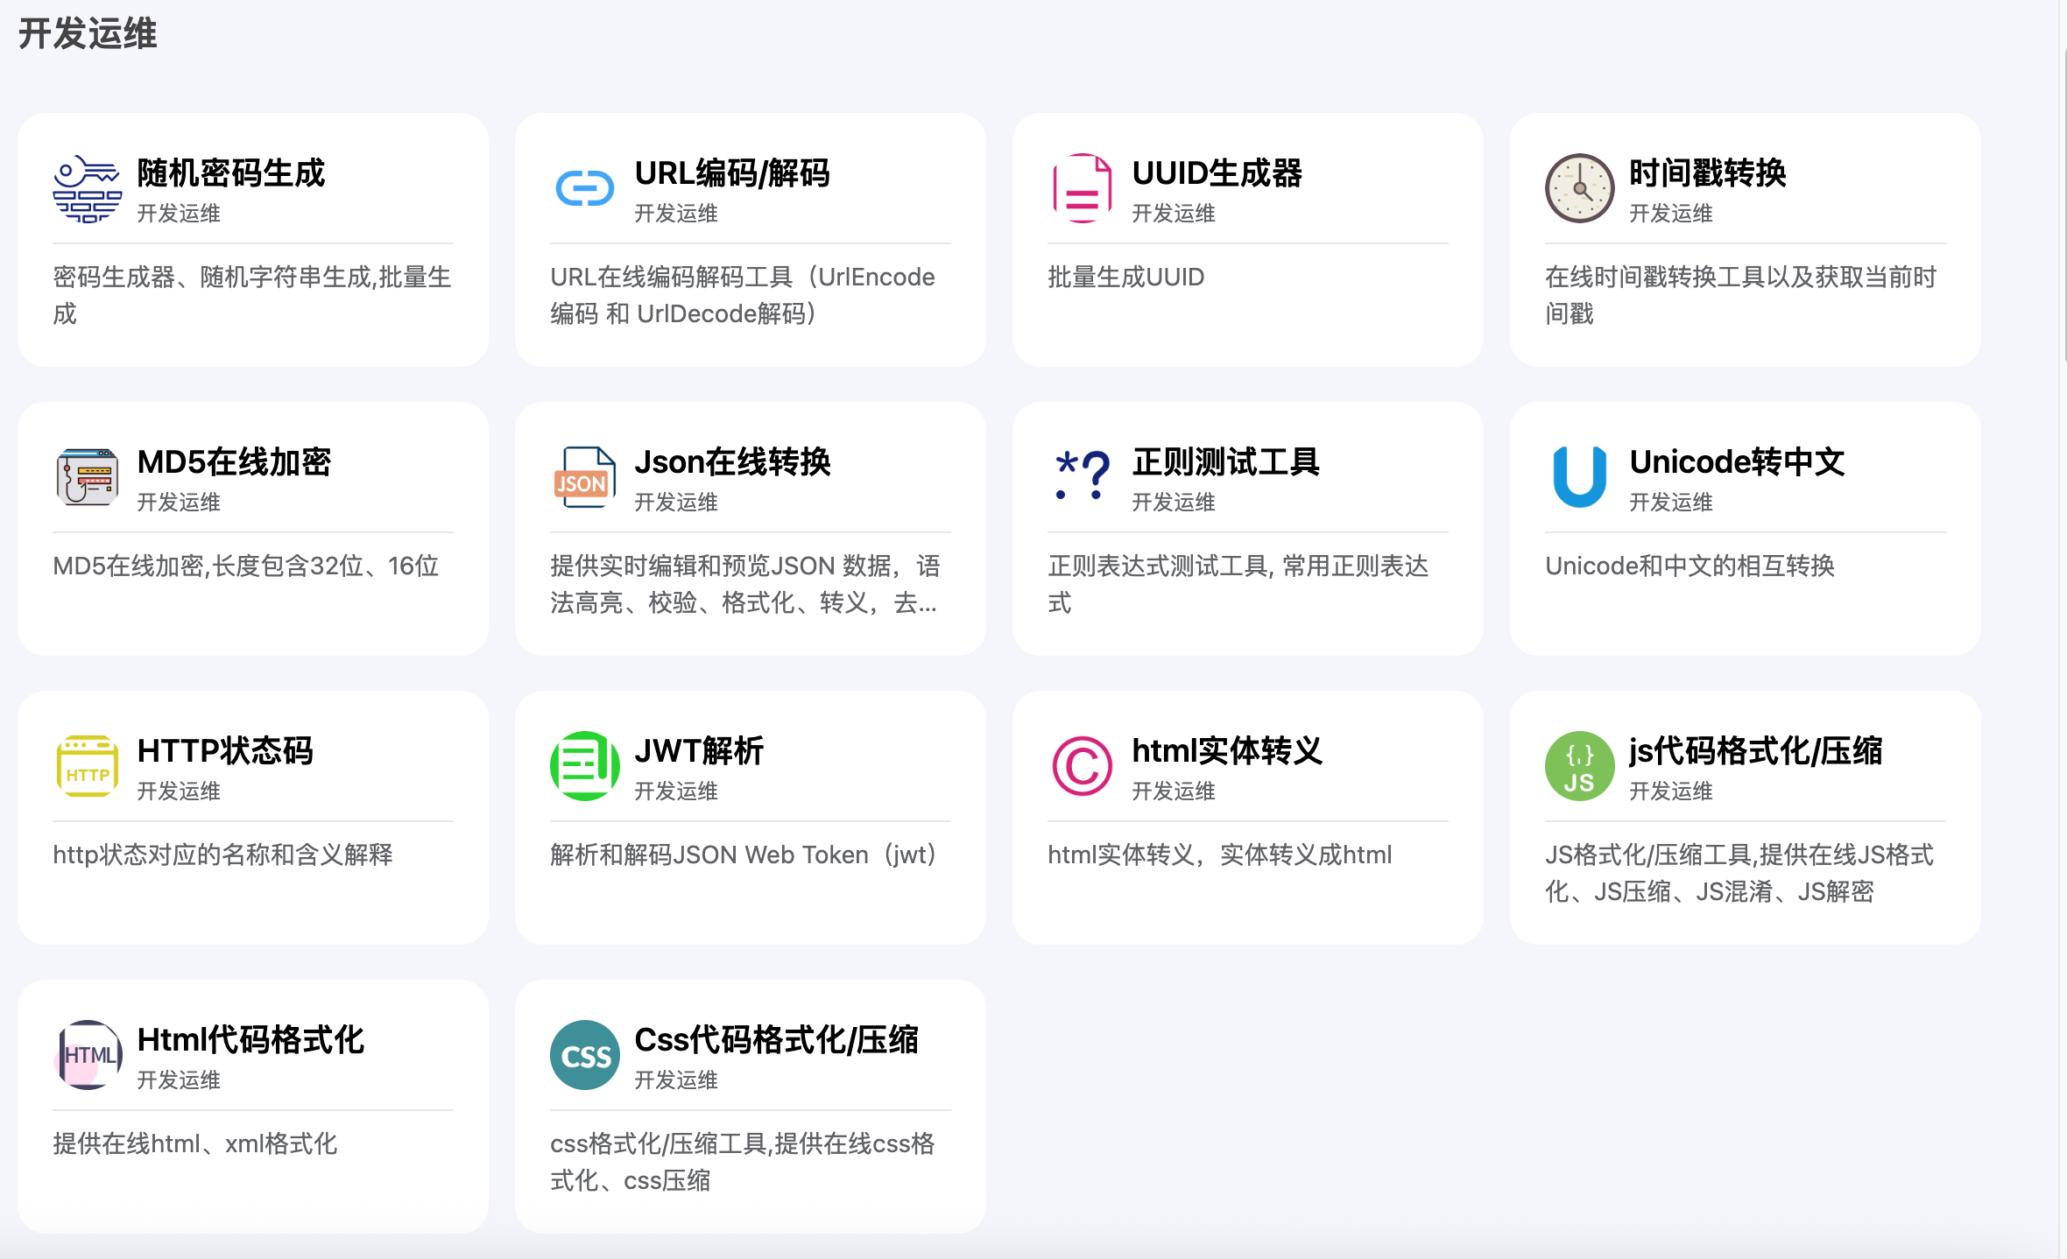Click the blue Unicode U icon
The image size is (2067, 1259).
[1579, 477]
